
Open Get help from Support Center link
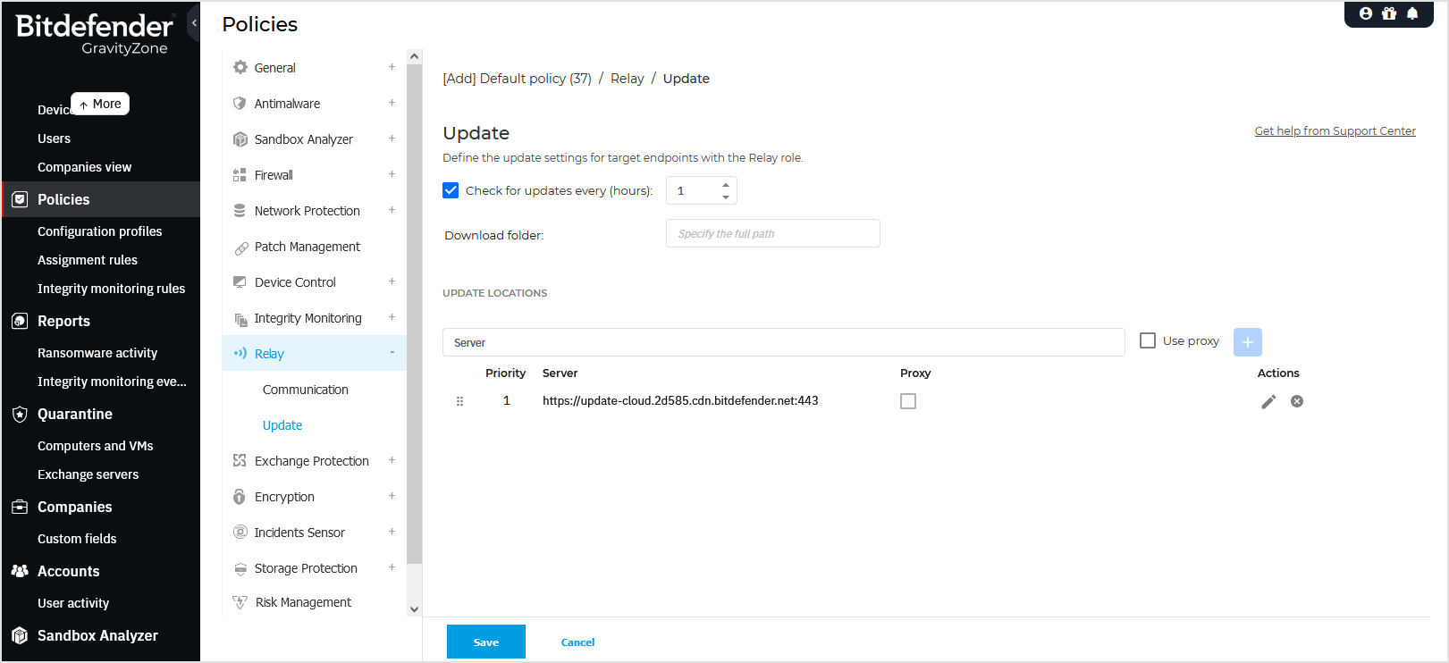[1335, 131]
